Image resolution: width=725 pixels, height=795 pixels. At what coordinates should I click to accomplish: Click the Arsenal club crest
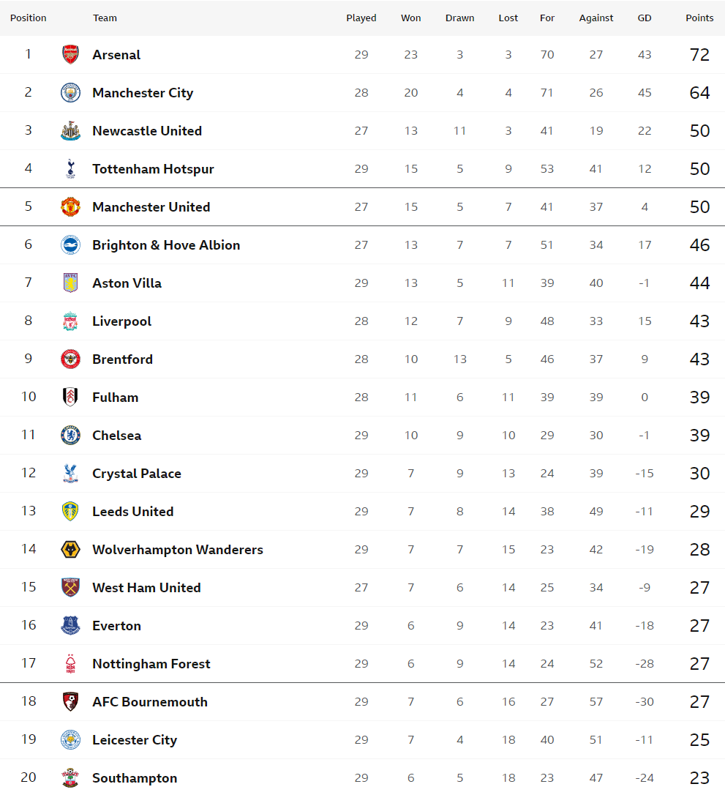[x=70, y=54]
